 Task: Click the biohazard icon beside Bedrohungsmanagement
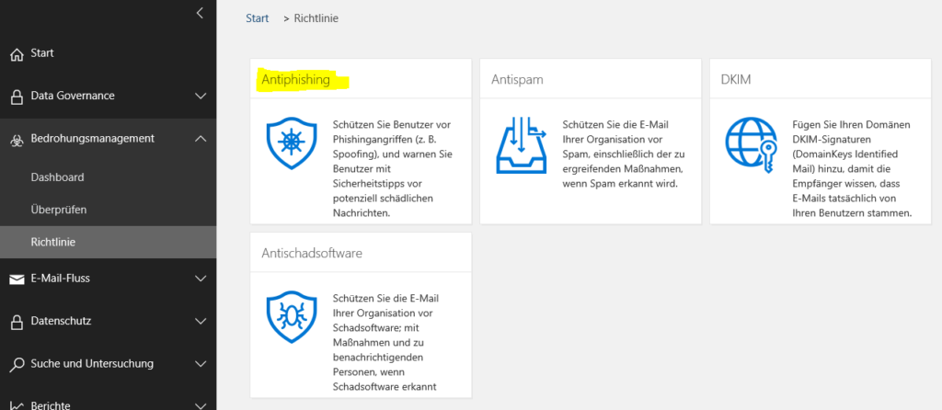[x=17, y=139]
